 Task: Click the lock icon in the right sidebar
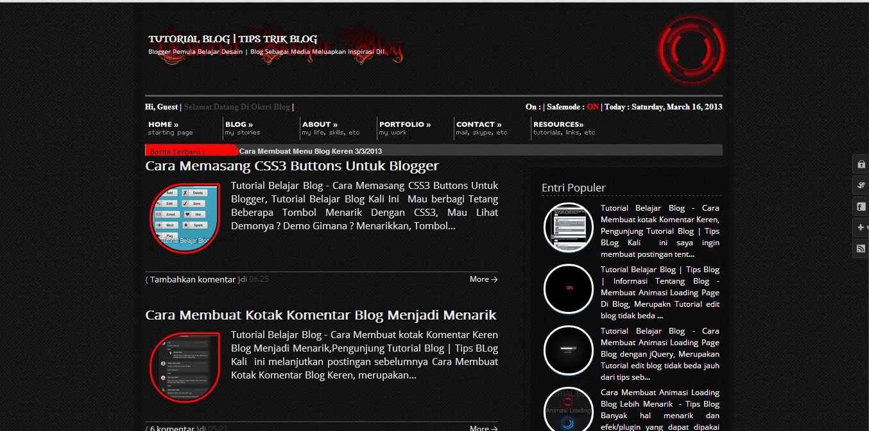point(860,165)
